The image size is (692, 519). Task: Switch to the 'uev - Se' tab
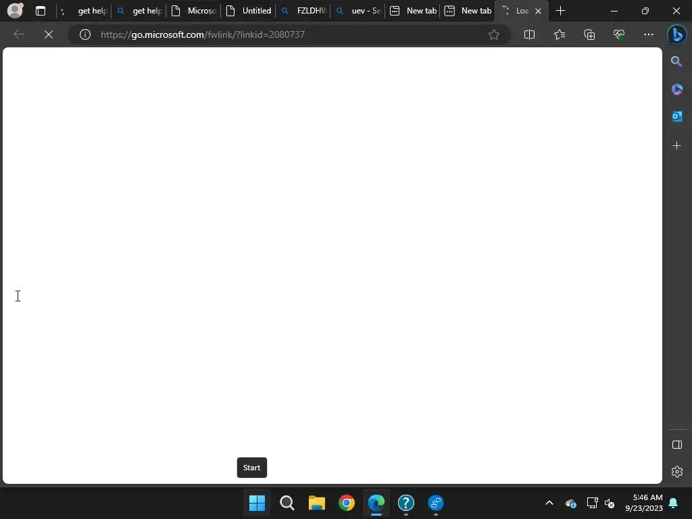[357, 11]
